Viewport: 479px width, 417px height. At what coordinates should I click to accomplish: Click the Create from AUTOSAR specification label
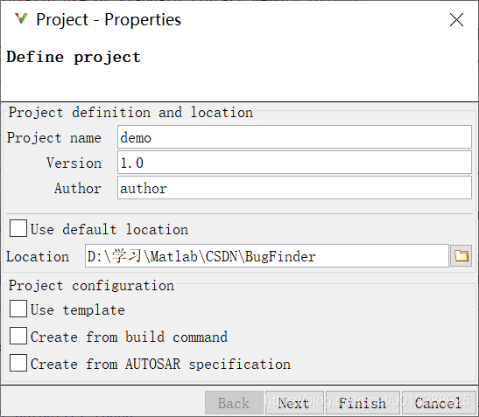160,364
